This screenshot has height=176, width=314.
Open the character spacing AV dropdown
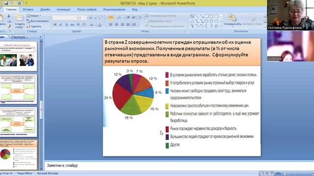click(84, 25)
